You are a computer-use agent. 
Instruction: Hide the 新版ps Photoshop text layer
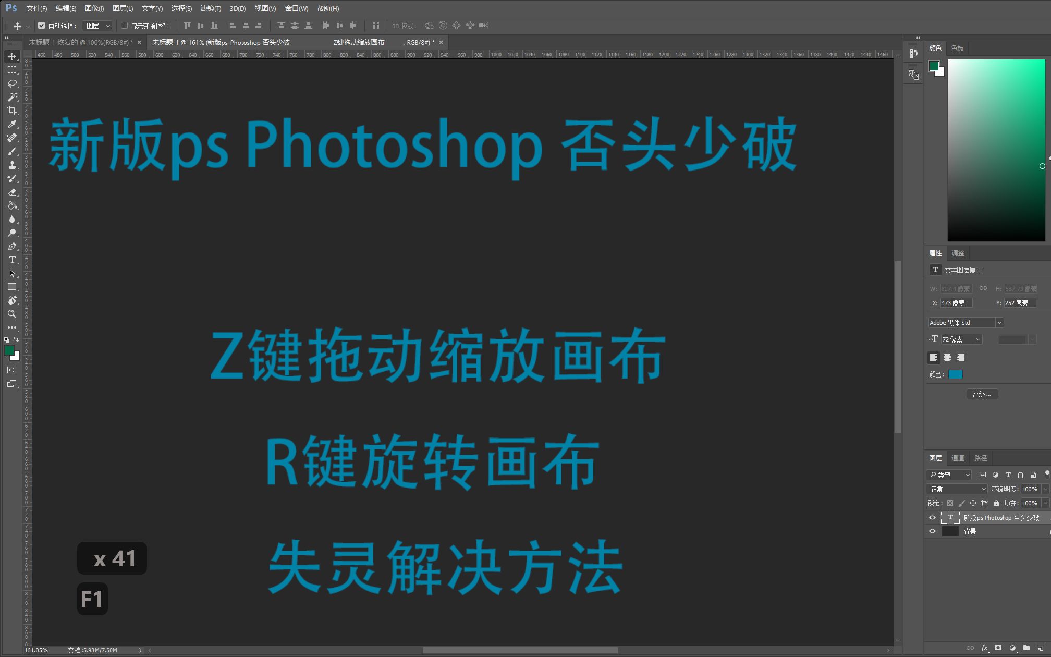(932, 518)
